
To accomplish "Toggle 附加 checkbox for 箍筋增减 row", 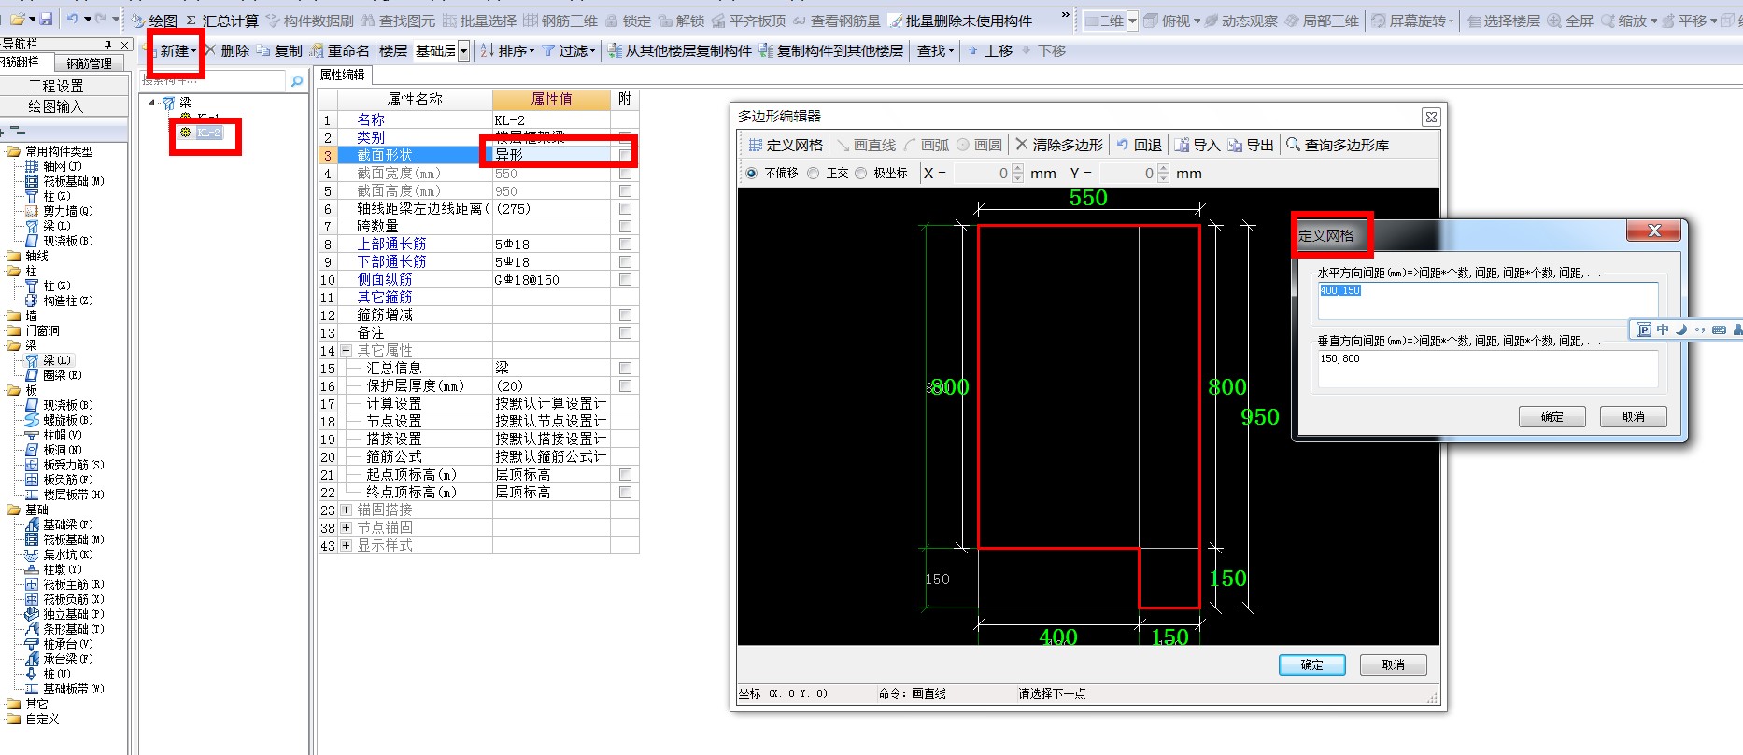I will [x=625, y=315].
